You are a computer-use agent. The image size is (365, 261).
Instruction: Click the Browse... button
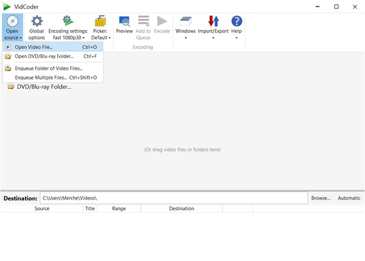click(321, 198)
